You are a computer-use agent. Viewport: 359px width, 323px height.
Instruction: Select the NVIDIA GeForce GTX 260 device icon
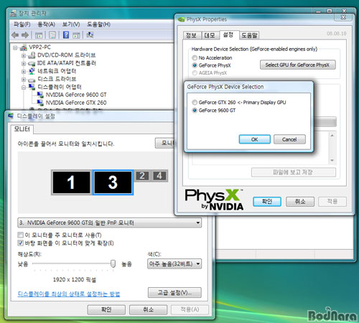(x=40, y=103)
